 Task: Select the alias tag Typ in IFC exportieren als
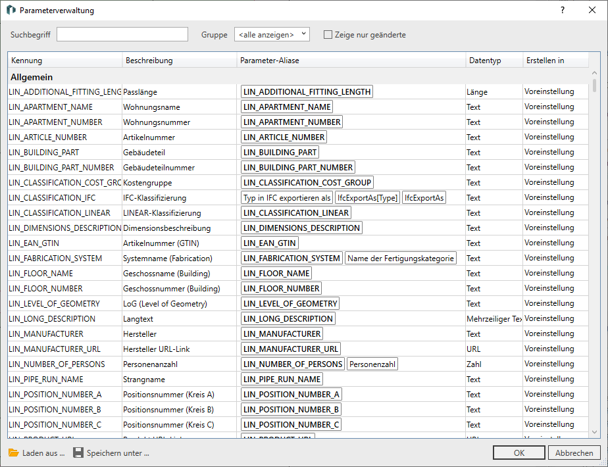point(287,197)
